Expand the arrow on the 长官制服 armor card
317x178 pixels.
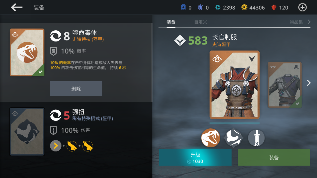tap(252, 59)
